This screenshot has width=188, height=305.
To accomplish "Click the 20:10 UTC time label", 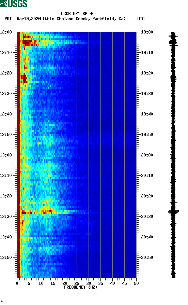I will click(x=147, y=175).
